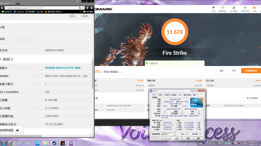
Task: Click the question mark help icon on score validity banner
Action: point(202,63)
